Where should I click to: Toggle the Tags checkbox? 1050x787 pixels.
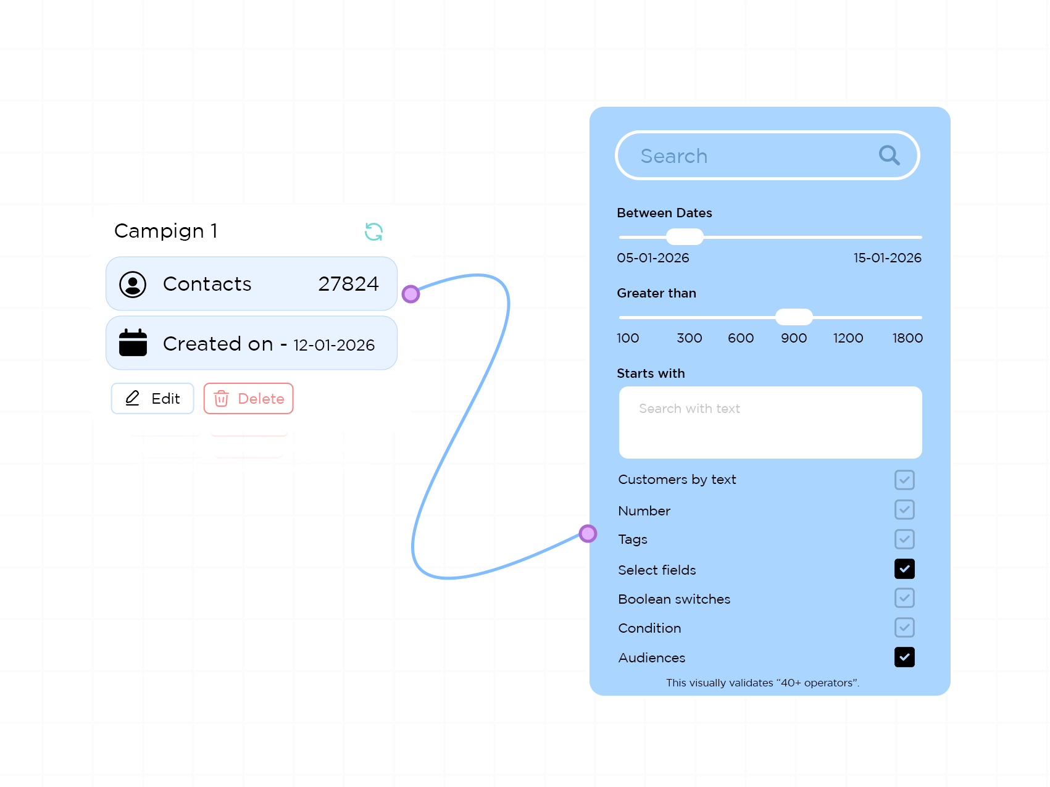(x=904, y=539)
